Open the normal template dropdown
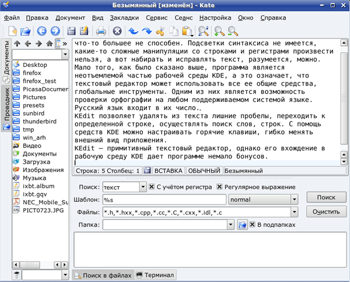This screenshot has width=350, height=282. (x=294, y=199)
